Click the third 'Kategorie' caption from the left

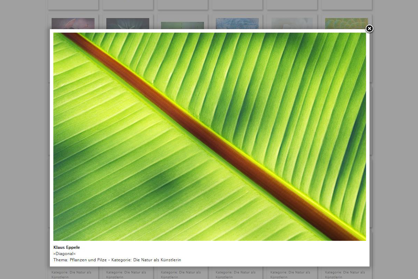(x=181, y=274)
